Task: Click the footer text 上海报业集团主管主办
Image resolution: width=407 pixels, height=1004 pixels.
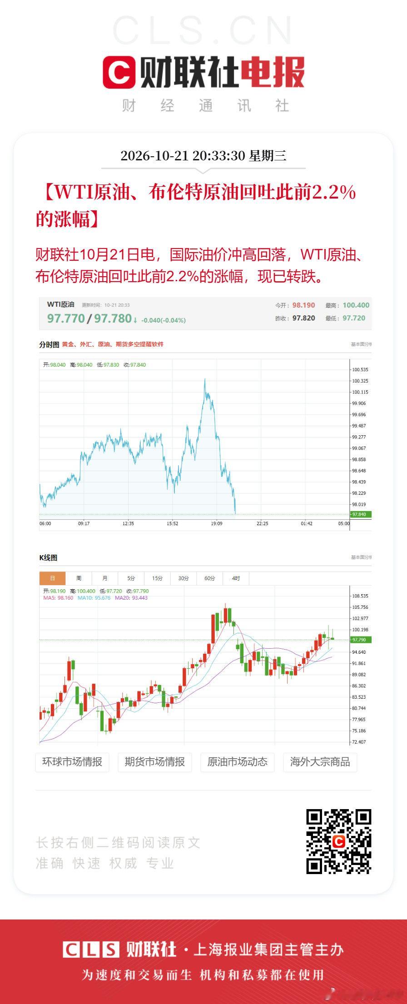Action: pyautogui.click(x=268, y=949)
